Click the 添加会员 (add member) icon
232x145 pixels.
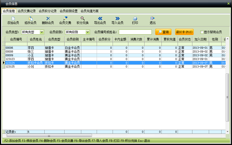click(x=13, y=18)
